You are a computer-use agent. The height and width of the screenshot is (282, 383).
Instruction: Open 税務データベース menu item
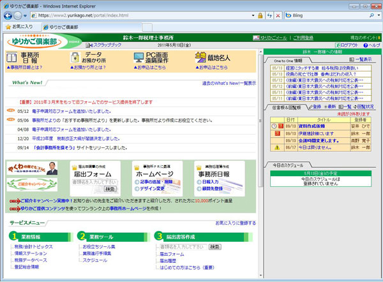tap(31, 260)
